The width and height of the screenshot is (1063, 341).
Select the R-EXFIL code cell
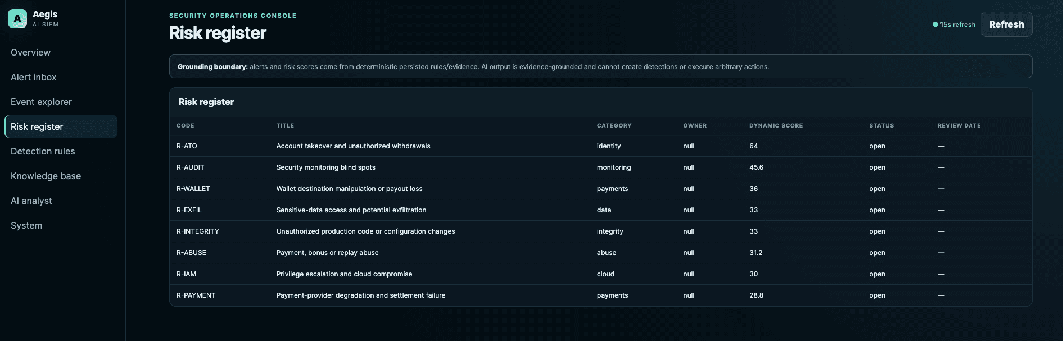(189, 210)
